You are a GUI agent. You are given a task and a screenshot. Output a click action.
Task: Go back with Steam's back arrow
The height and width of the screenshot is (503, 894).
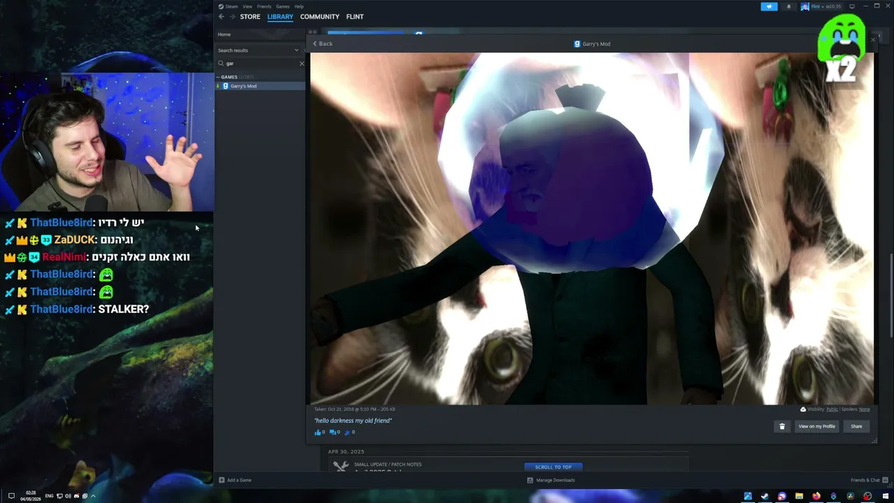[x=221, y=17]
